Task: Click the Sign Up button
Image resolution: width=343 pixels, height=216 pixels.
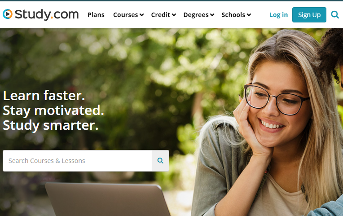Action: tap(309, 15)
